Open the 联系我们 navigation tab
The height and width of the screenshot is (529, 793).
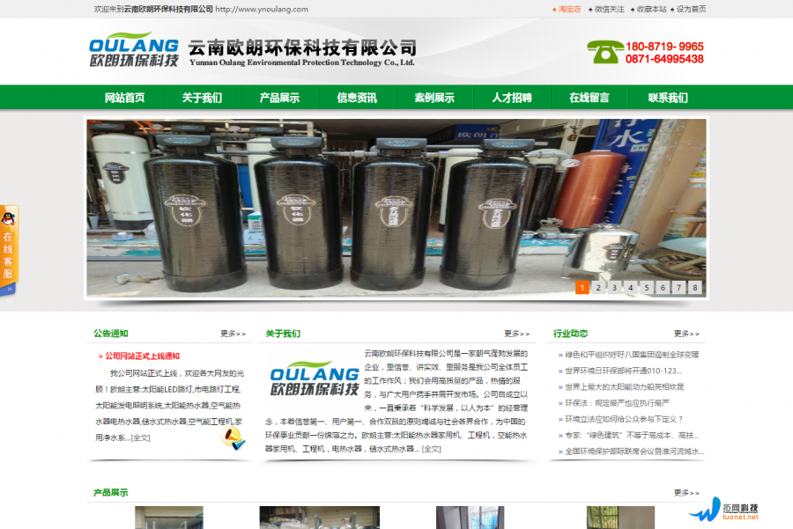pos(667,98)
